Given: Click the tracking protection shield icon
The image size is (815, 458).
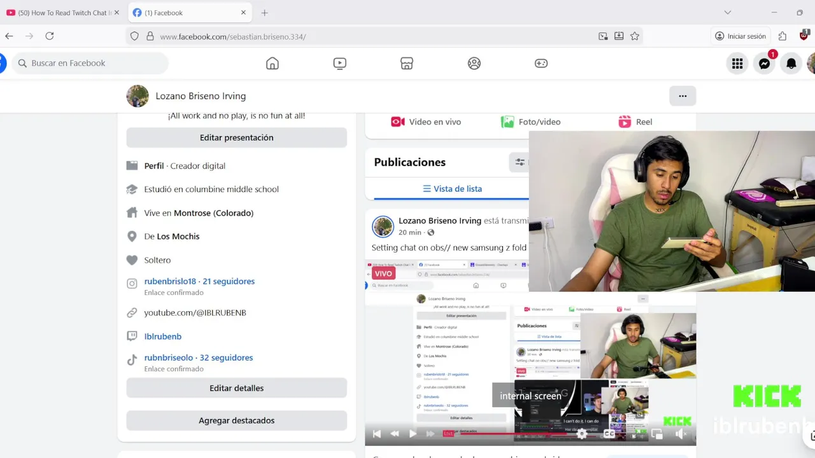Looking at the screenshot, I should coord(134,36).
